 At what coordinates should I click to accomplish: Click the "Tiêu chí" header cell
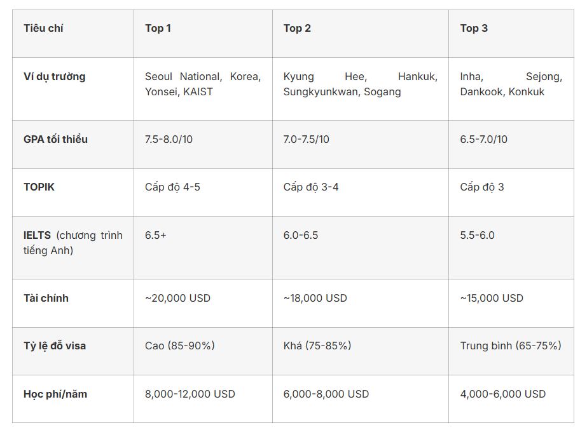coord(43,28)
